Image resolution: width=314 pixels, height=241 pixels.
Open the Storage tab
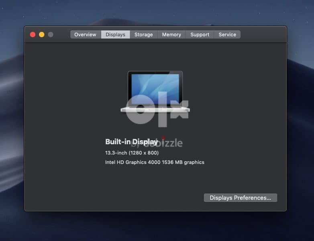click(144, 35)
